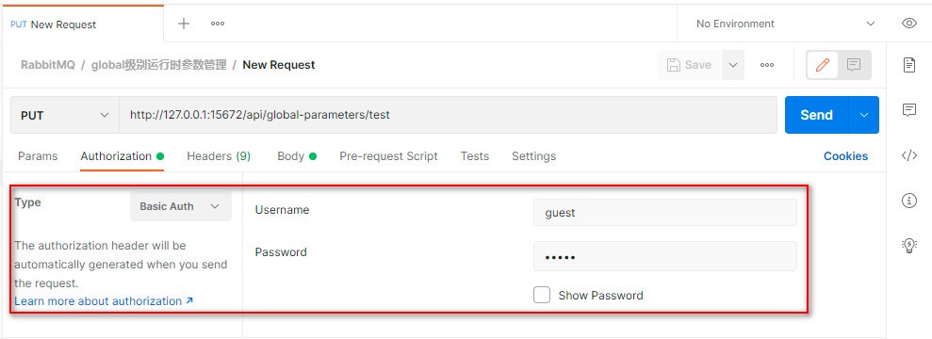Open related requests lightbulb icon
Viewport: 932px width, 339px height.
pyautogui.click(x=908, y=245)
